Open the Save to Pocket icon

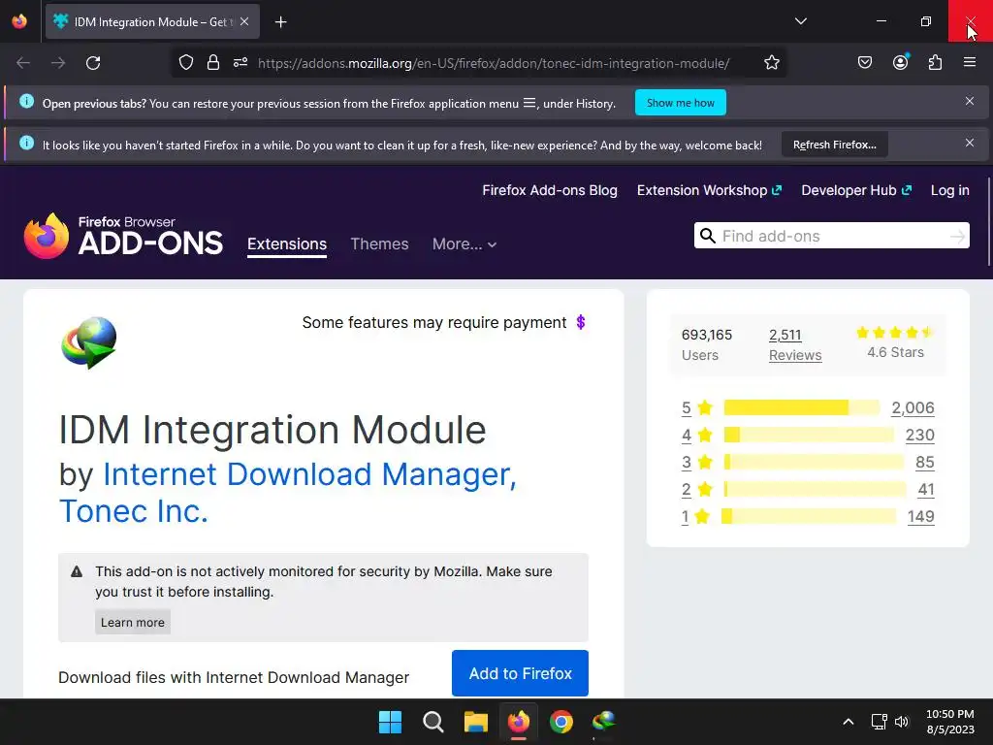[x=865, y=63]
